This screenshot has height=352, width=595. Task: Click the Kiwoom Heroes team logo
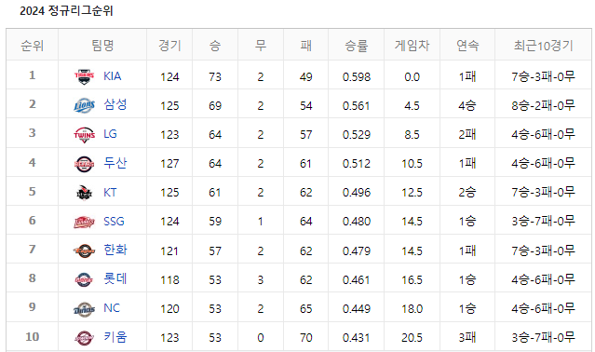point(84,338)
